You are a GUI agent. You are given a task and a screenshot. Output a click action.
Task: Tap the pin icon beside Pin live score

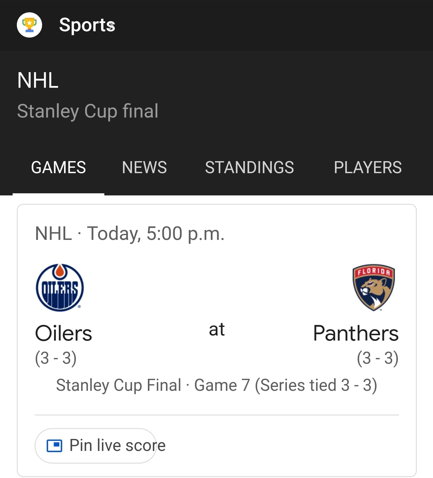pyautogui.click(x=54, y=446)
